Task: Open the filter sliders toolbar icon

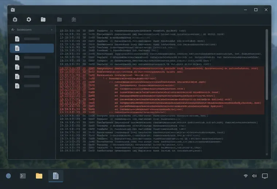Action: pos(74,19)
